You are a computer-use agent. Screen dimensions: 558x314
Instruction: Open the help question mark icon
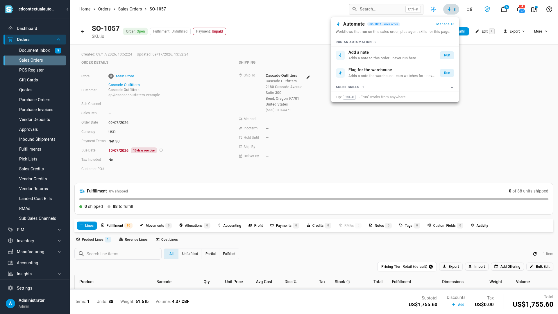point(549,9)
